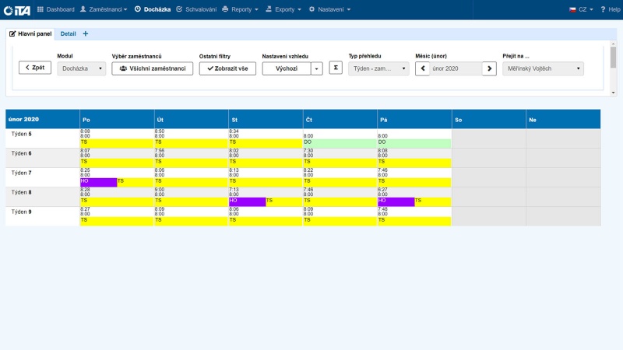
Task: Click the Všichni zaměstnanci button
Action: coord(153,68)
